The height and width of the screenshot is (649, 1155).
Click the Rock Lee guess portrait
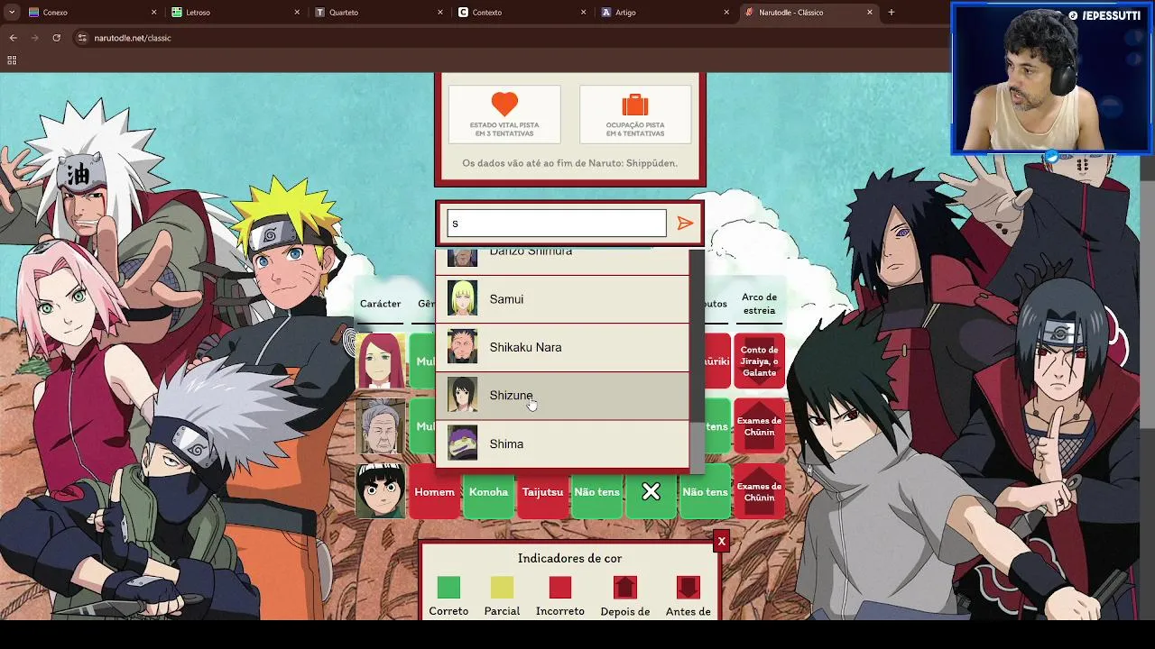[x=380, y=492]
